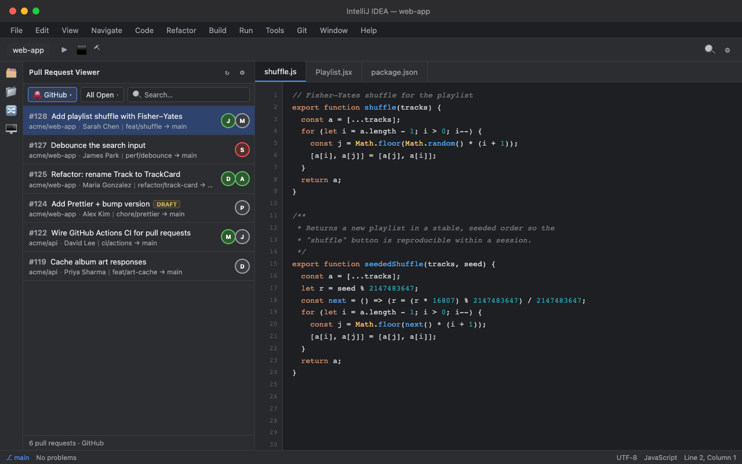Open the View menu

pyautogui.click(x=70, y=30)
